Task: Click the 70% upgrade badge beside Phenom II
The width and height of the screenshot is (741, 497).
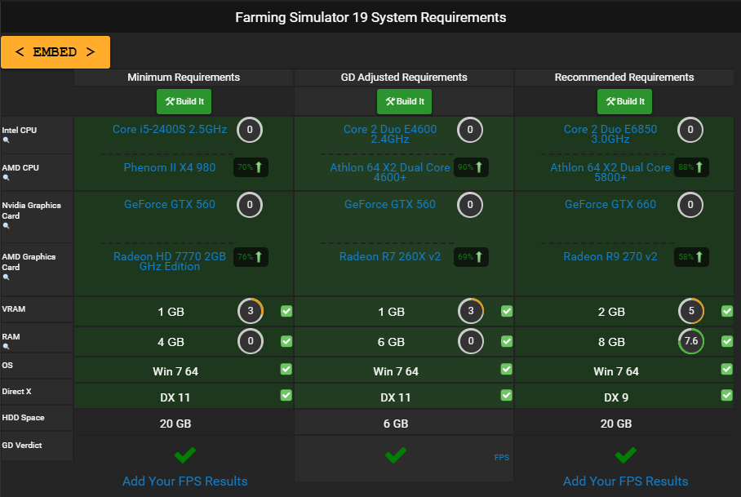Action: [x=251, y=167]
